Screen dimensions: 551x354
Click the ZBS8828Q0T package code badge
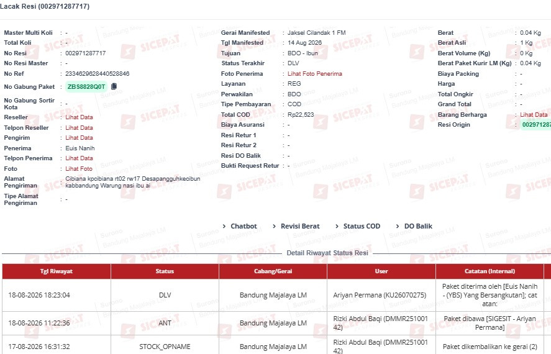(86, 87)
